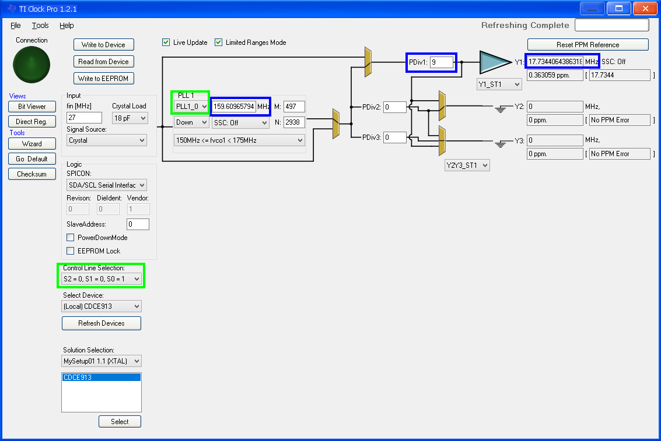Open the Y2Y3_ST1 state dropdown
The image size is (661, 441).
467,165
